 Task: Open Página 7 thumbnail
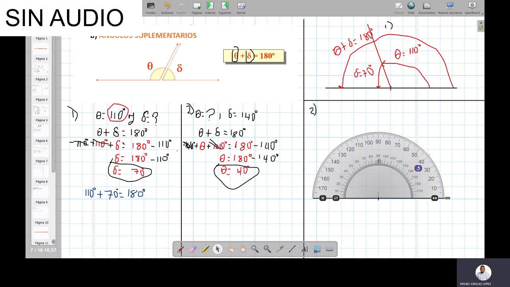point(41,171)
